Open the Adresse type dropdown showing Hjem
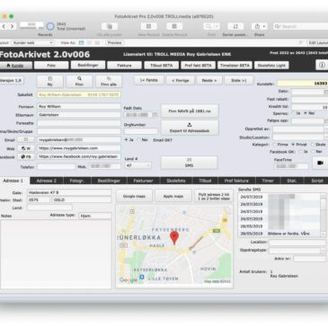 coord(95,216)
